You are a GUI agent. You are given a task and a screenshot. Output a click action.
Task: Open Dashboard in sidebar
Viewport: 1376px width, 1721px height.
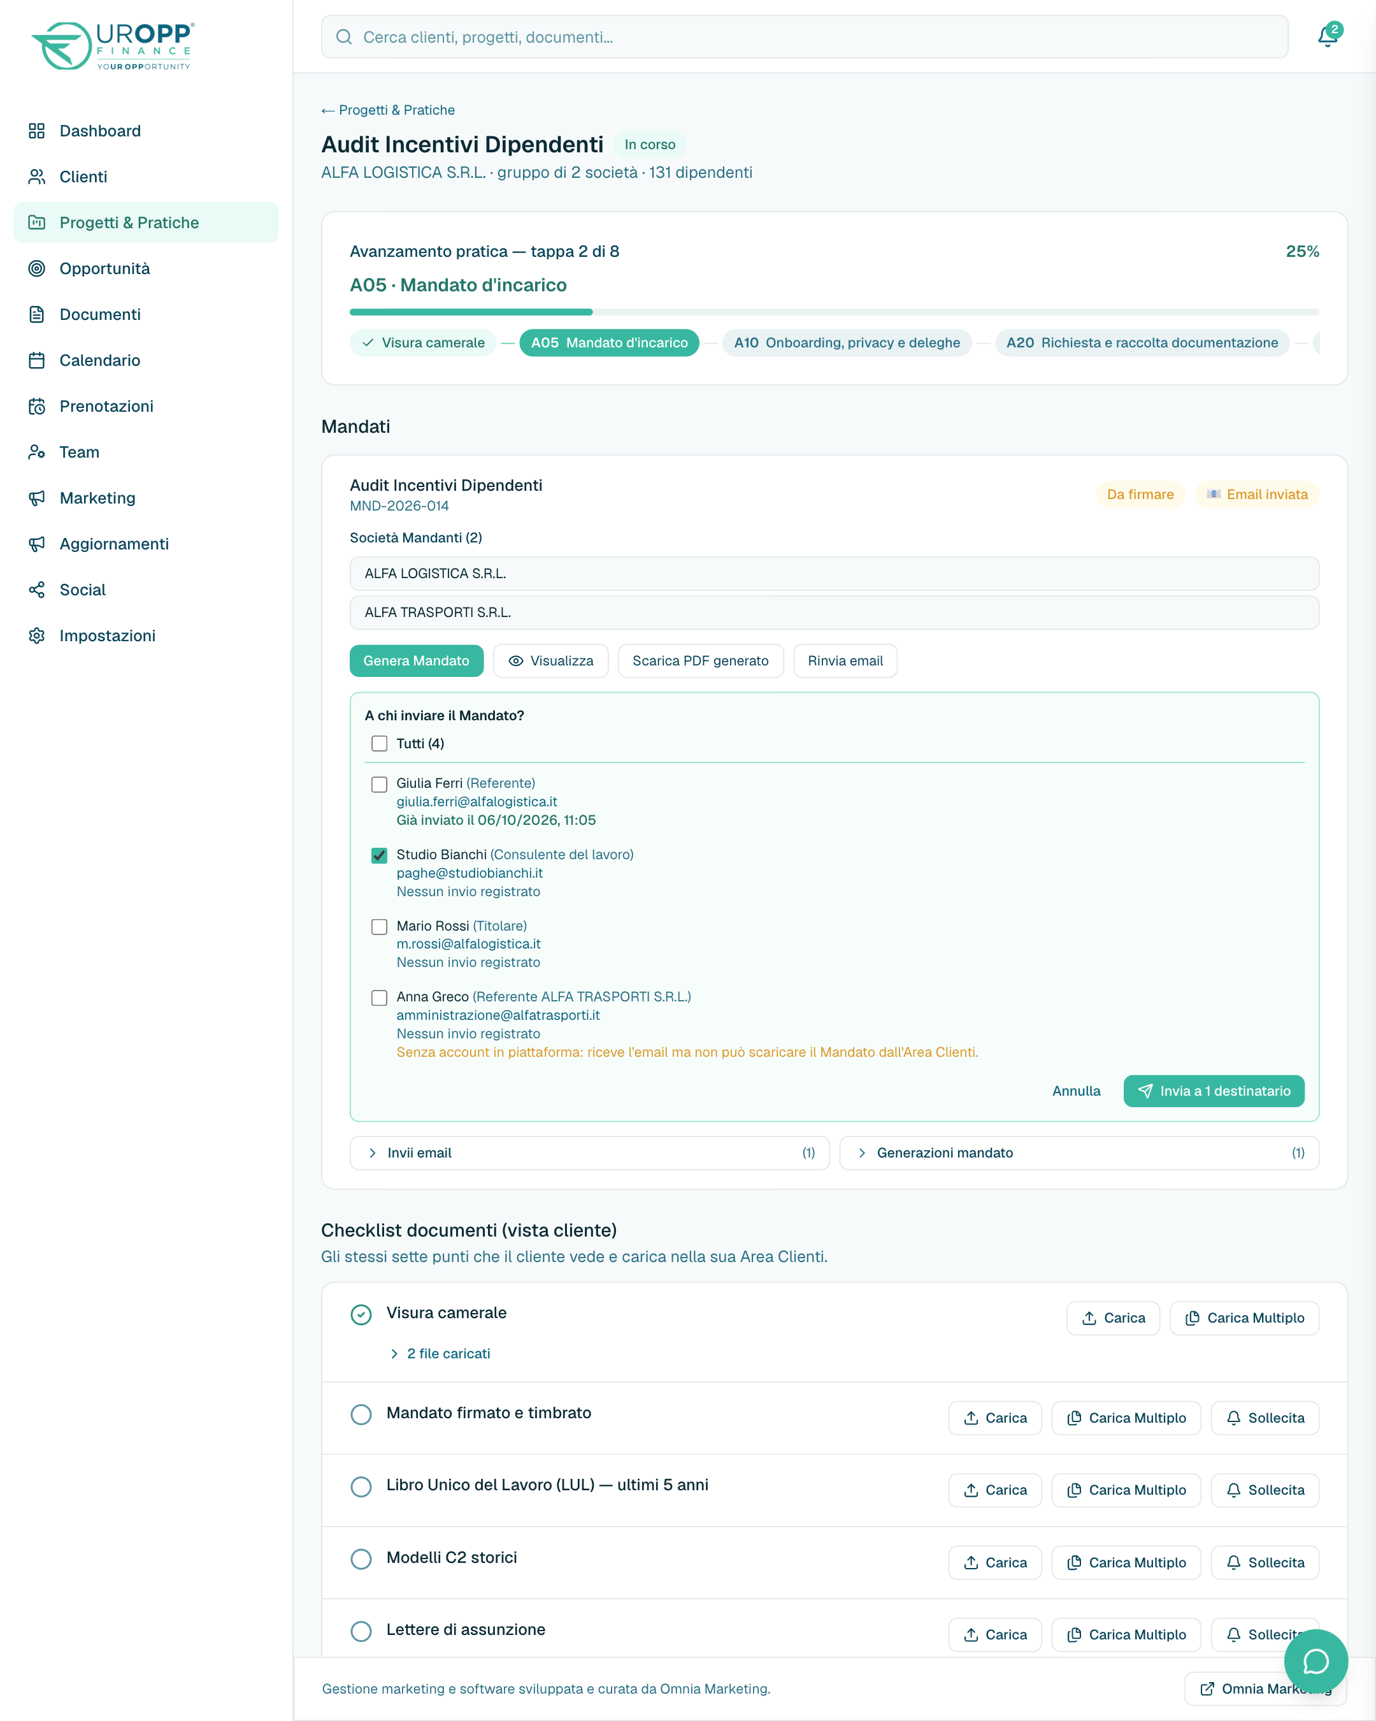[x=146, y=131]
